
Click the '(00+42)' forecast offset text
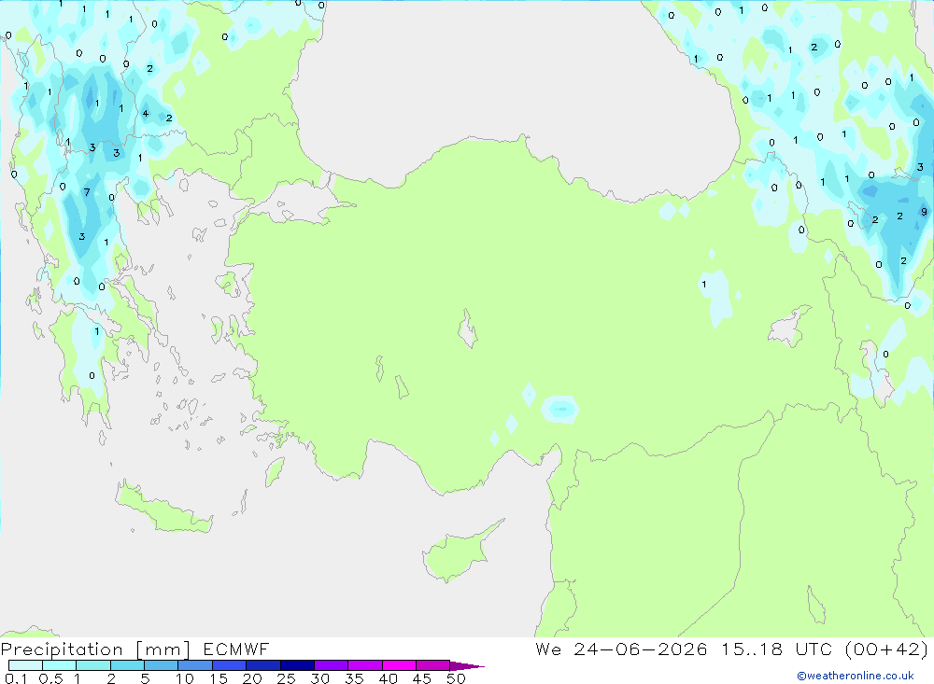pos(887,649)
